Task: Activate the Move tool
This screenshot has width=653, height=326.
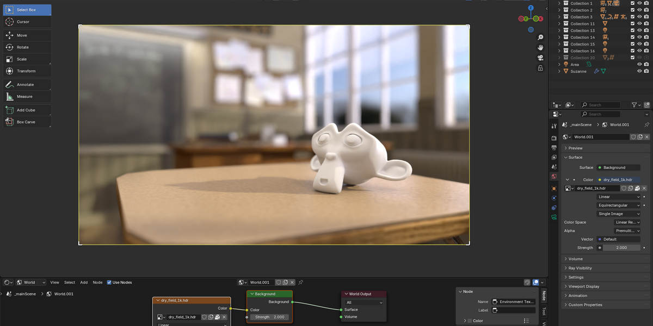Action: (27, 35)
